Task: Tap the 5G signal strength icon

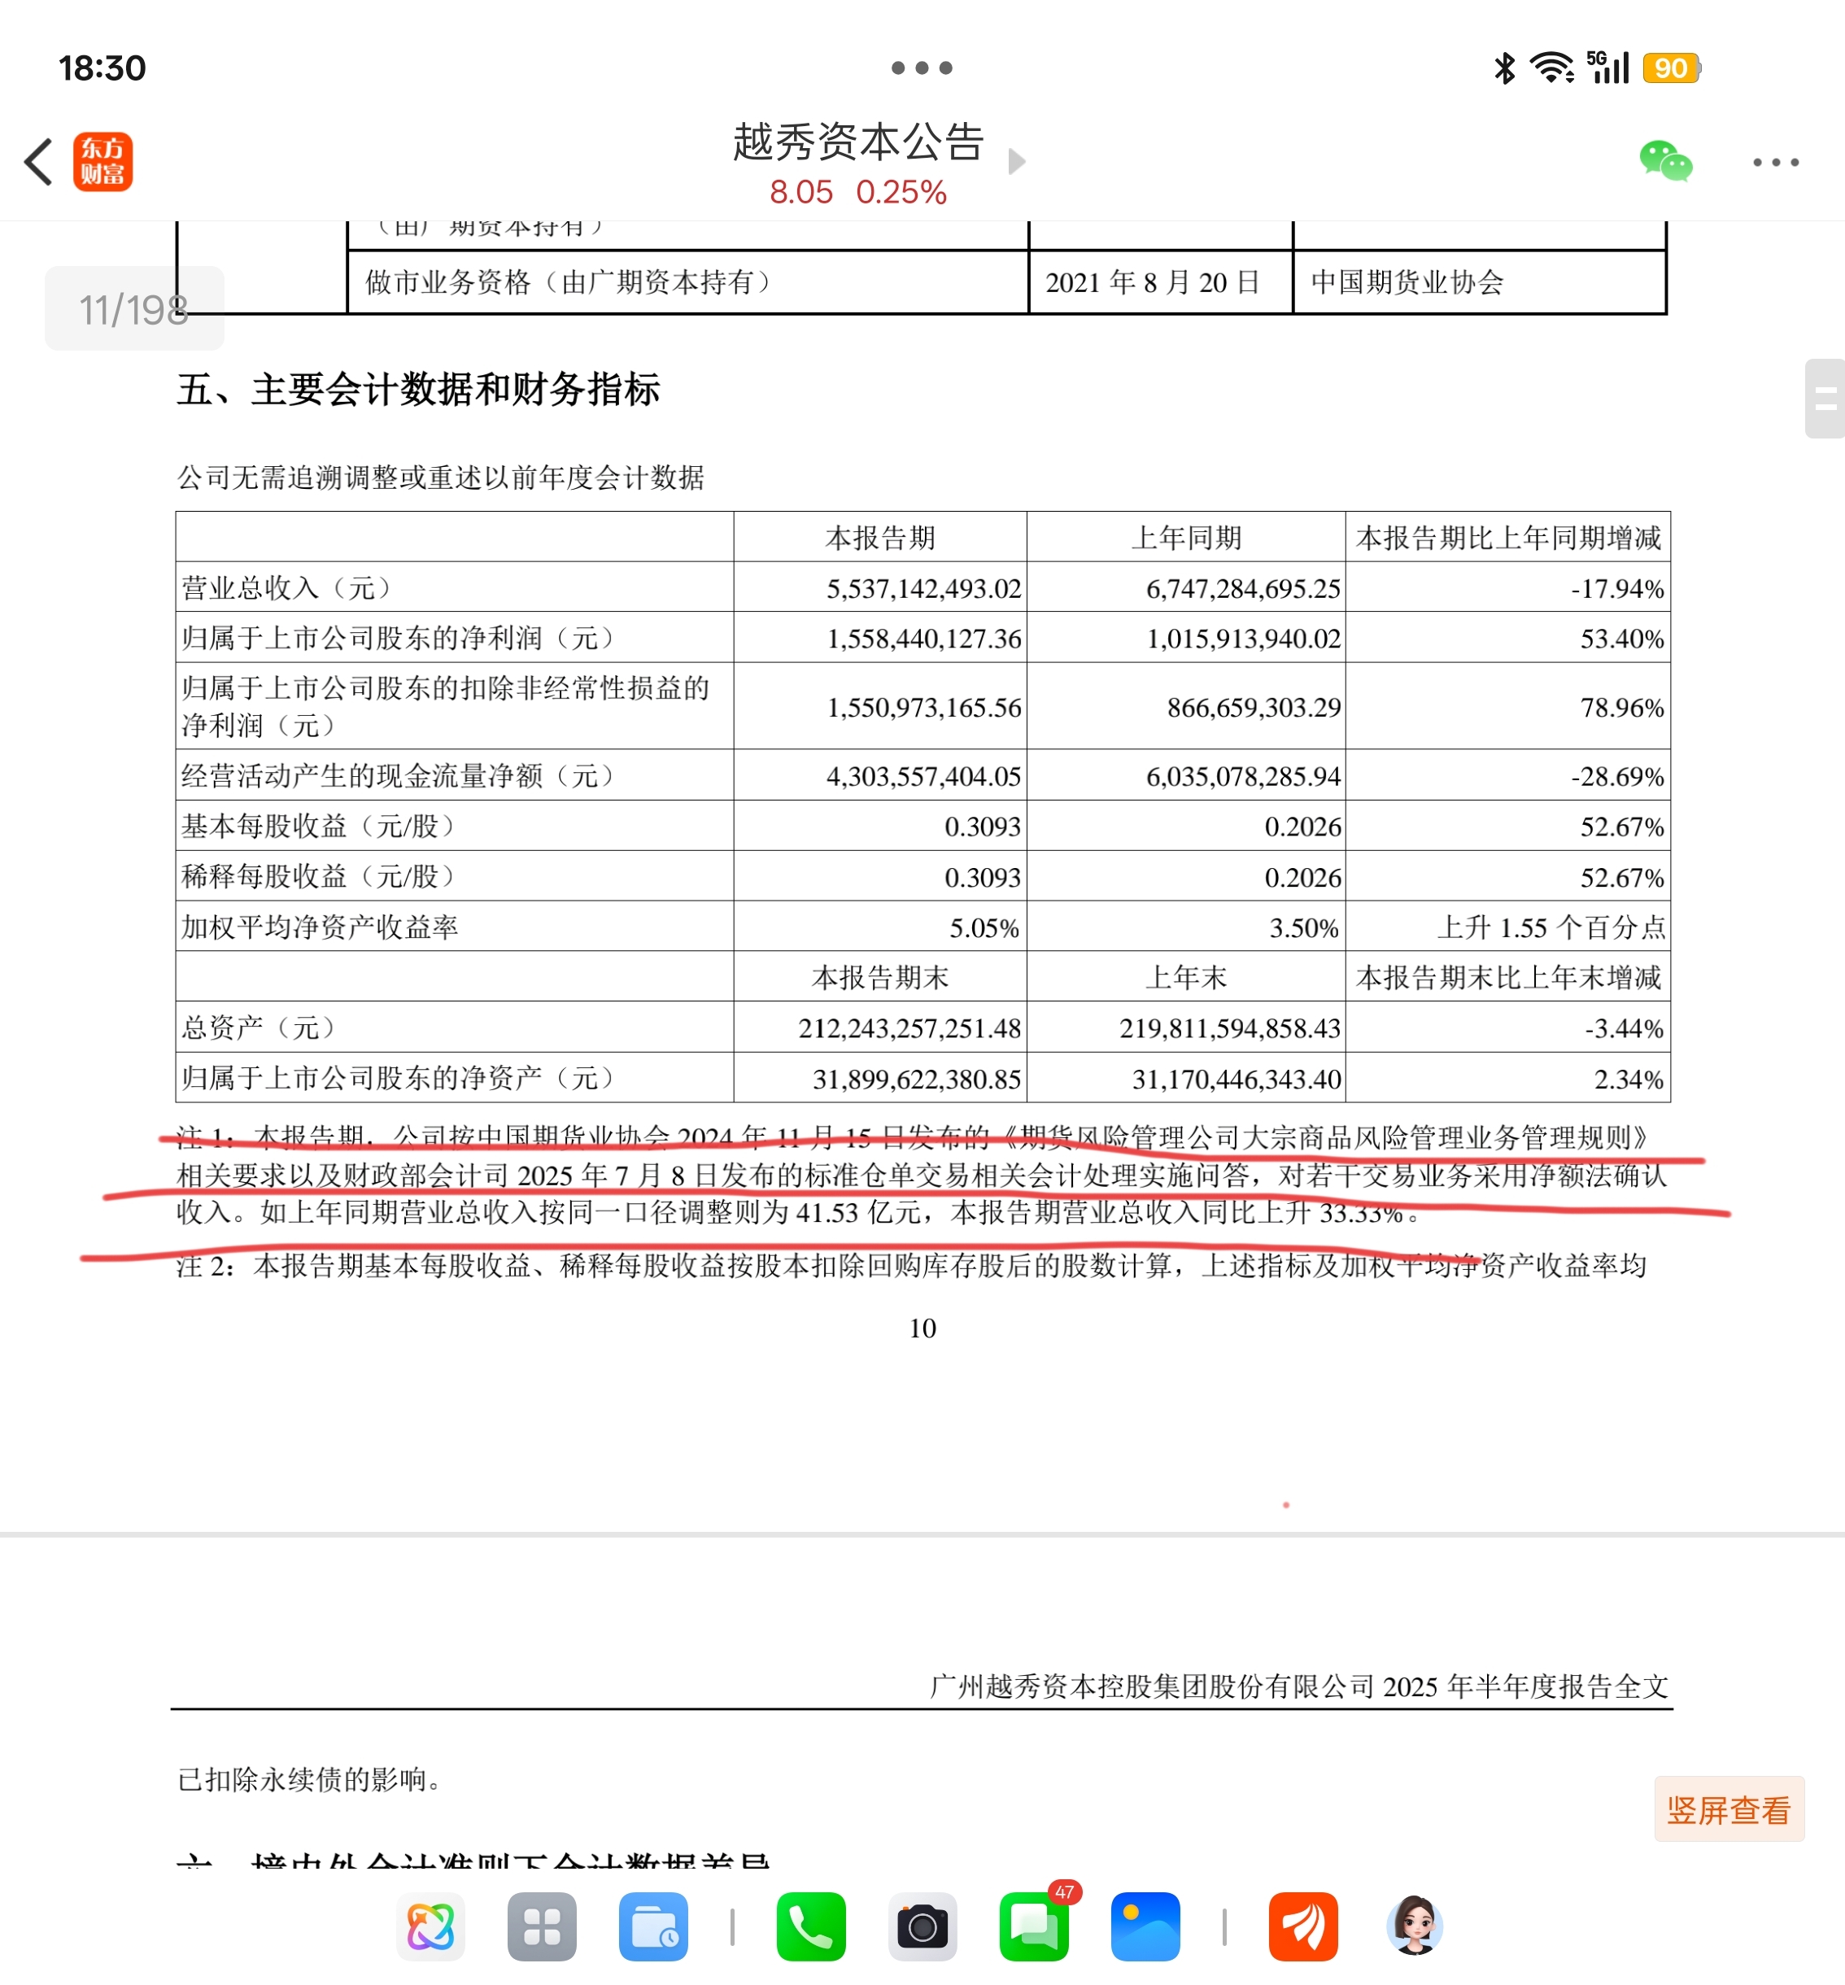Action: (1607, 68)
